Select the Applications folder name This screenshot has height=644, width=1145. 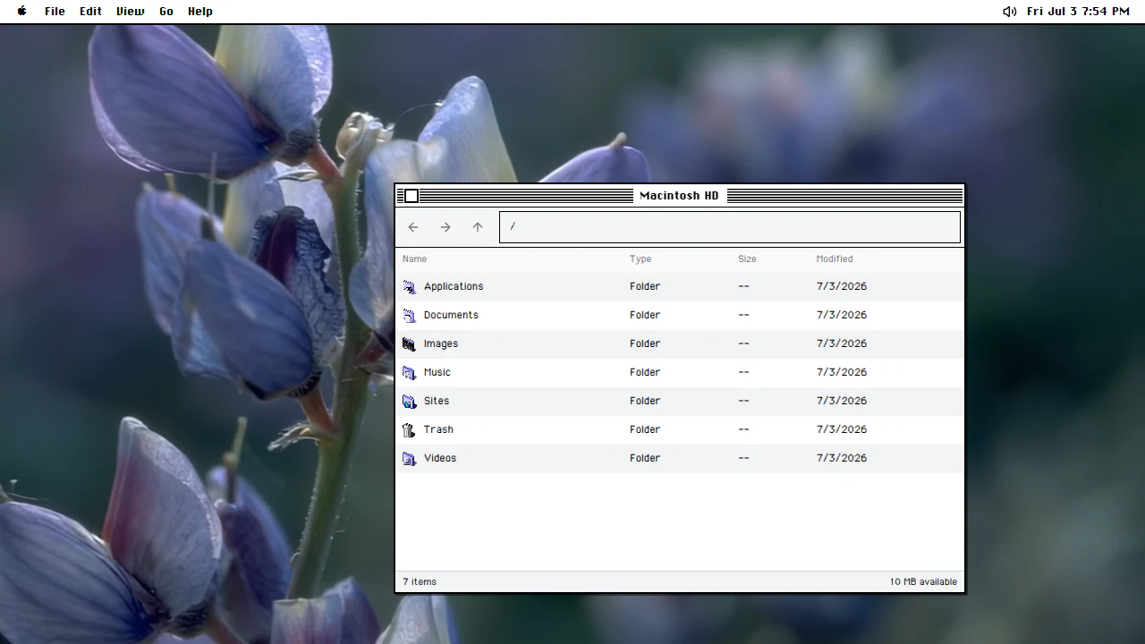point(454,286)
